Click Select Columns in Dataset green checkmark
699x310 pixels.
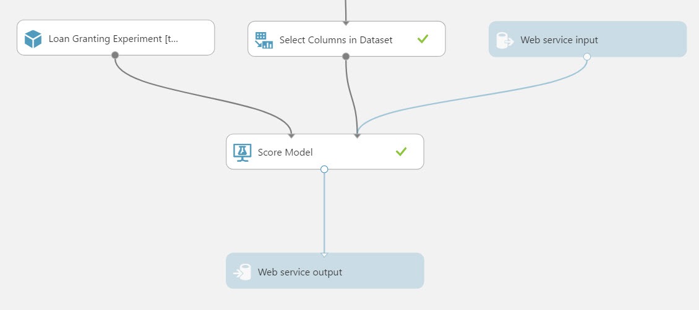coord(422,39)
